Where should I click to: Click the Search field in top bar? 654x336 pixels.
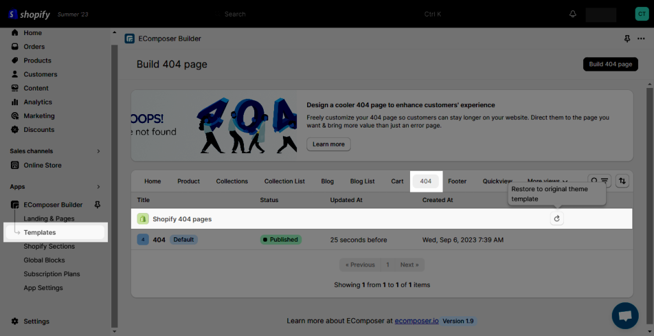[x=329, y=14]
